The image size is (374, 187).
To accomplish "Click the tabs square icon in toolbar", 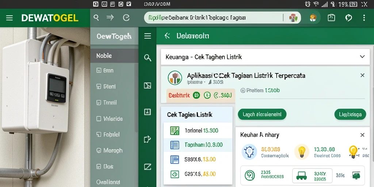I will pyautogui.click(x=331, y=18).
